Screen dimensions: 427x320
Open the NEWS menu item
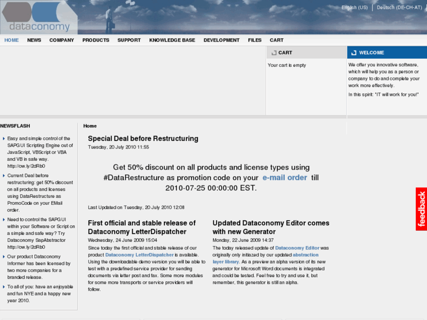[34, 40]
